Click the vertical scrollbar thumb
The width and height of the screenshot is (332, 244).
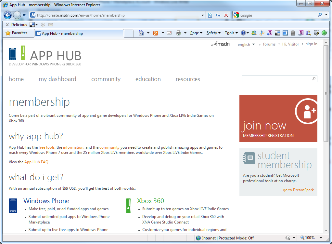click(x=326, y=93)
